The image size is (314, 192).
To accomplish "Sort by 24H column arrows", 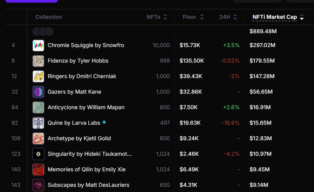I will pyautogui.click(x=235, y=17).
